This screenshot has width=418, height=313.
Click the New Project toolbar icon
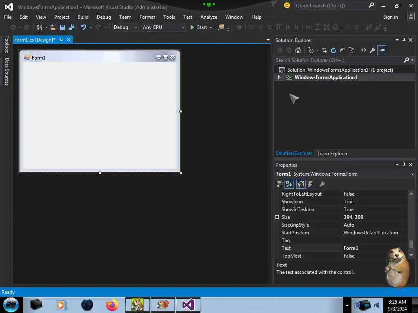[40, 27]
